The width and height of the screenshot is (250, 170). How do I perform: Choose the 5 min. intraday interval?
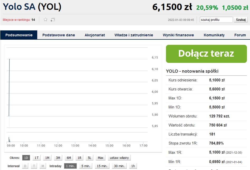(86, 166)
